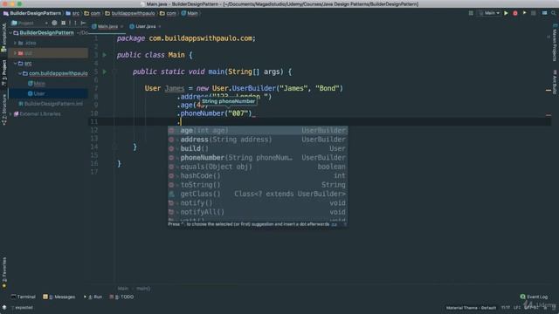Open the Run tool window
The width and height of the screenshot is (559, 314).
93,297
